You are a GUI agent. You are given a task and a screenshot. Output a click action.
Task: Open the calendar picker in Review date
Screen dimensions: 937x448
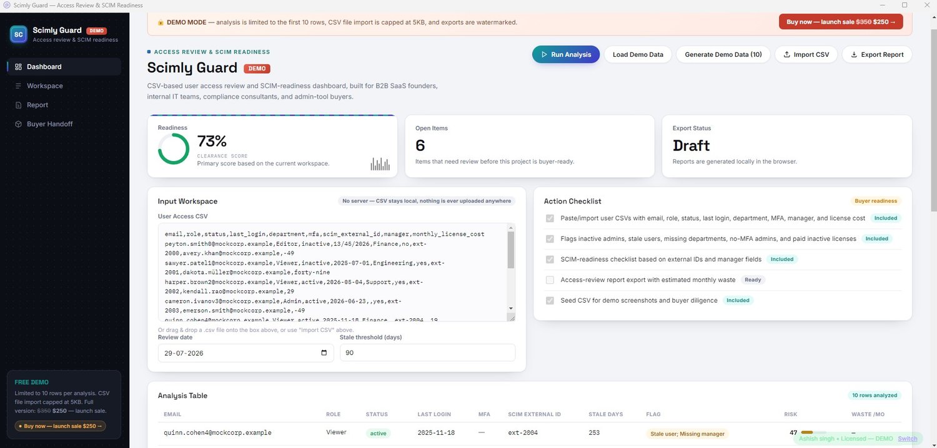click(x=324, y=353)
